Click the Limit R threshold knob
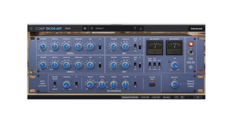Screen dimensions: 232x123 click(114, 65)
